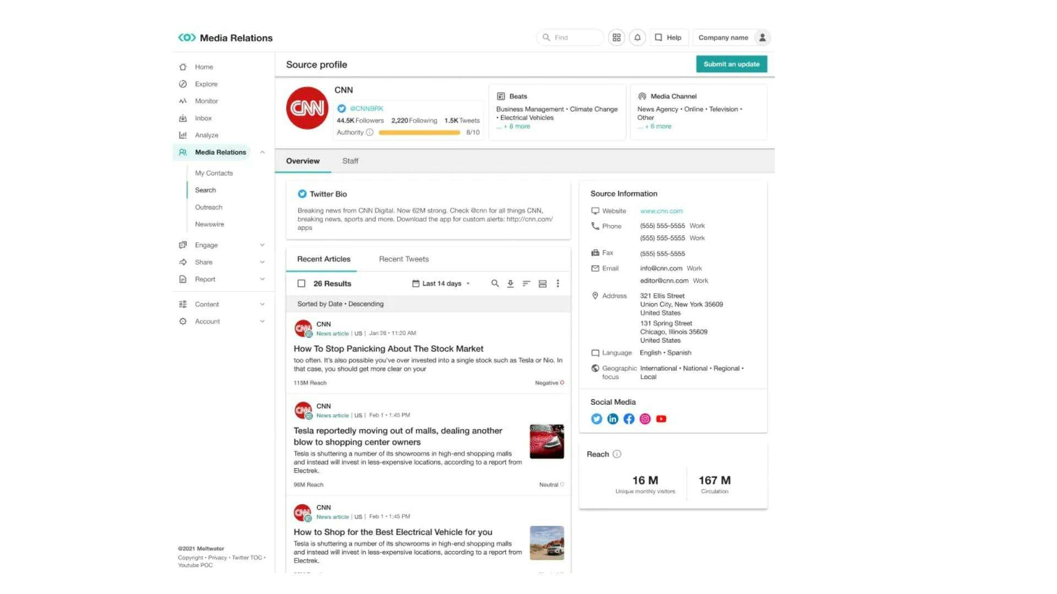1057x594 pixels.
Task: Change the list view layout
Action: (x=542, y=284)
